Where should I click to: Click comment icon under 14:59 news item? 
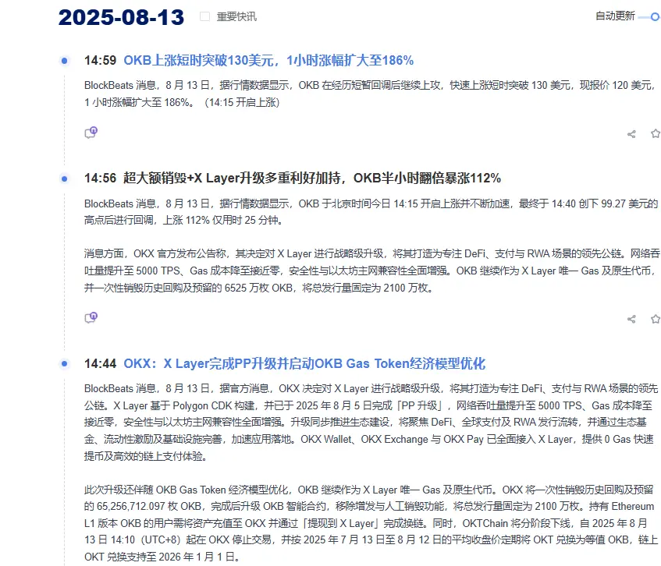(91, 133)
